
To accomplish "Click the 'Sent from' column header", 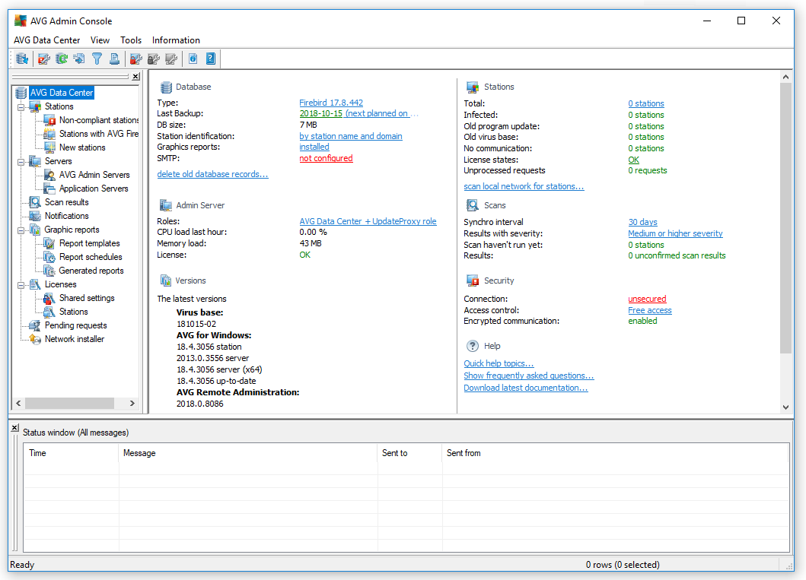I will 615,453.
